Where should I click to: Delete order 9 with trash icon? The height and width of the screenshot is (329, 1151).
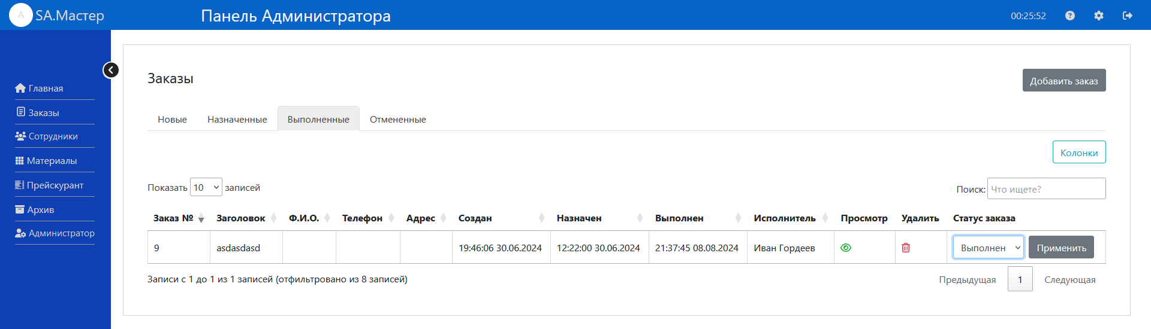point(906,248)
